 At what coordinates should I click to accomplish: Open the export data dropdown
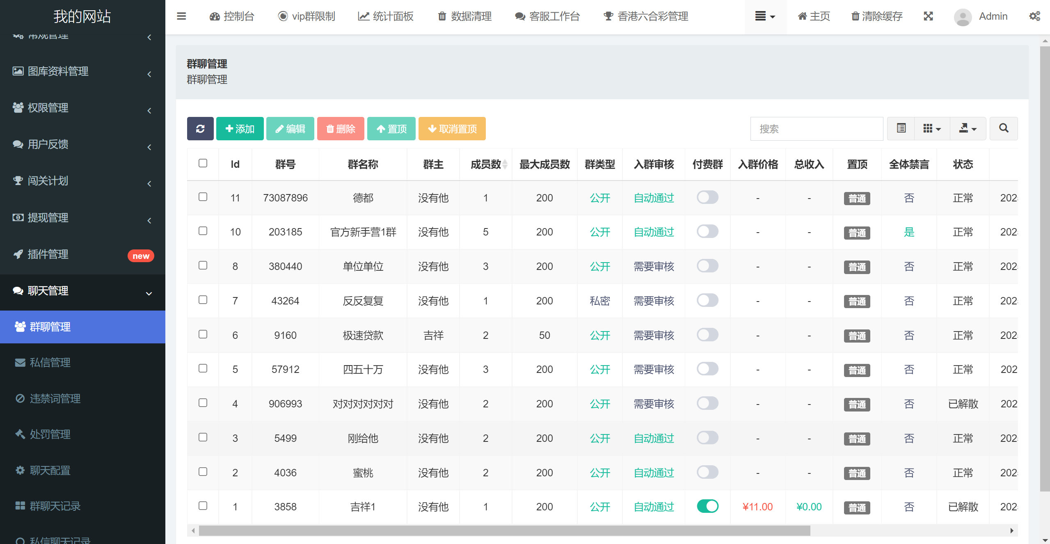pos(968,128)
